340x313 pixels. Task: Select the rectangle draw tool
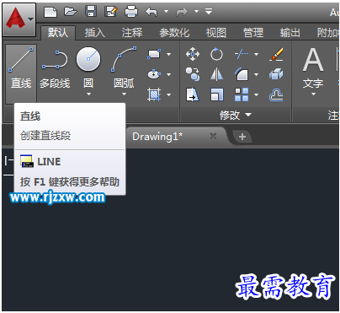(154, 54)
